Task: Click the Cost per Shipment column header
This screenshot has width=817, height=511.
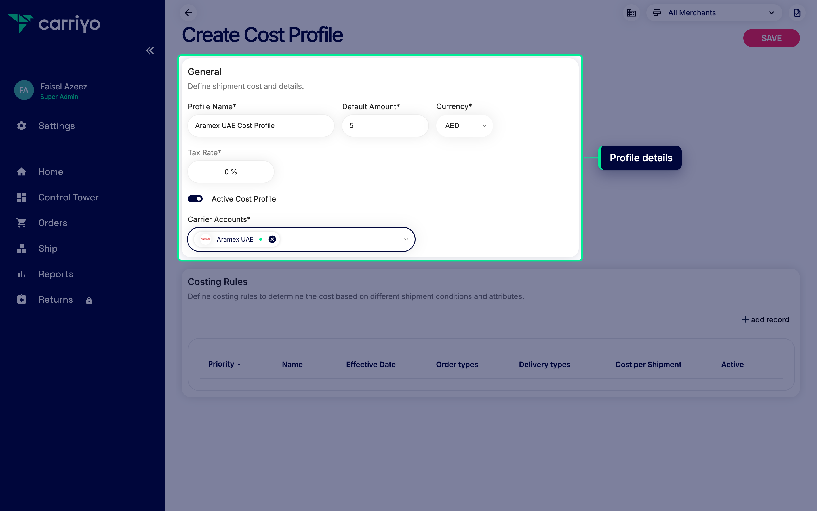Action: pyautogui.click(x=648, y=364)
